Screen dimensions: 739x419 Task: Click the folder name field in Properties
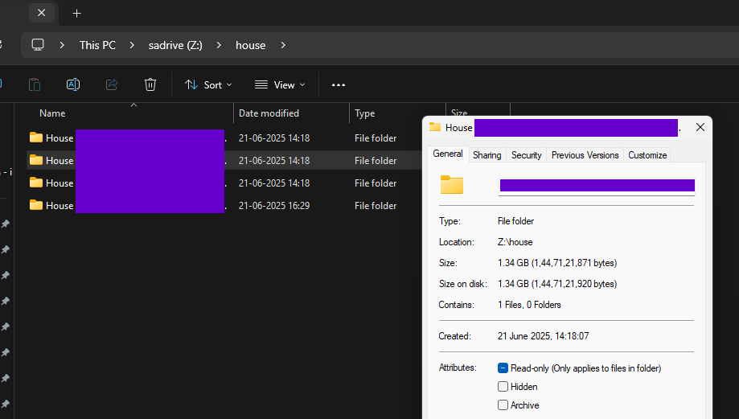(597, 186)
